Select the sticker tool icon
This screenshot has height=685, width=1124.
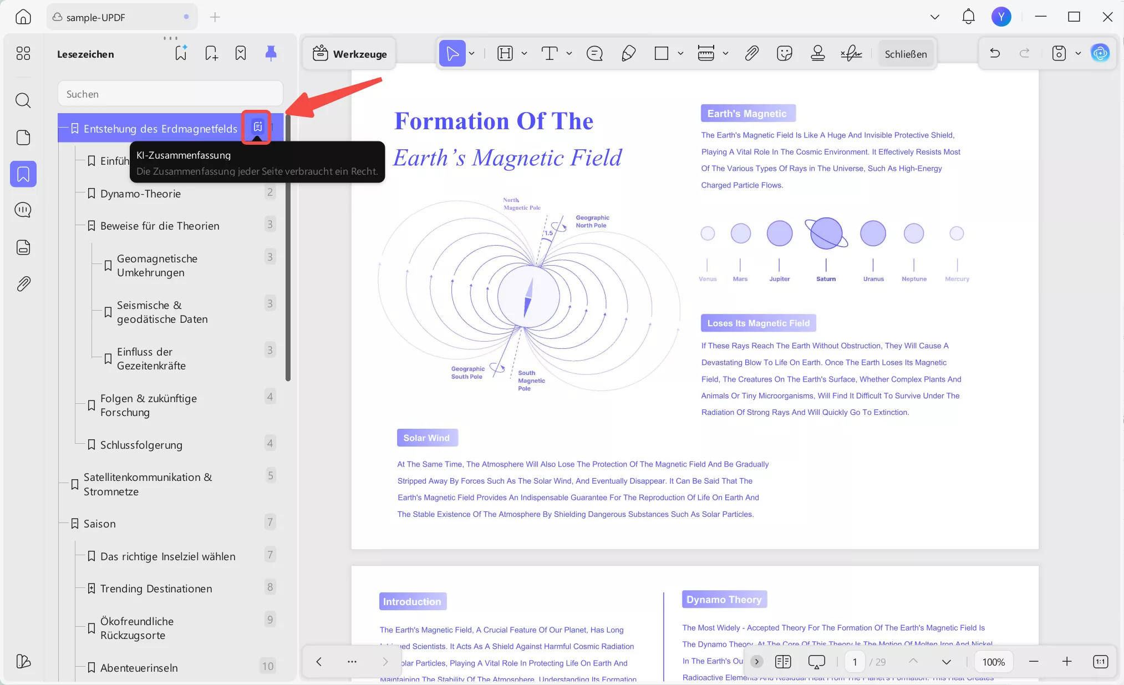pos(785,53)
